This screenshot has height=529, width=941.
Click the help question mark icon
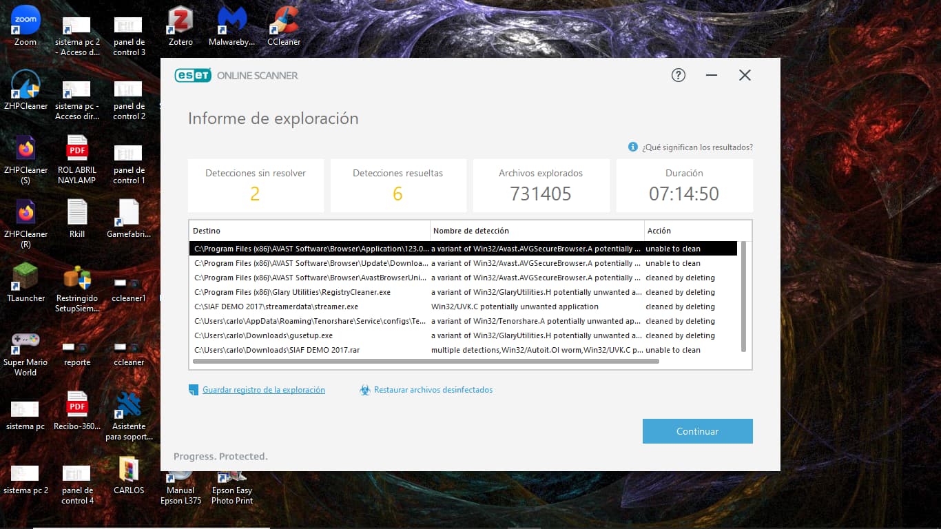point(679,75)
